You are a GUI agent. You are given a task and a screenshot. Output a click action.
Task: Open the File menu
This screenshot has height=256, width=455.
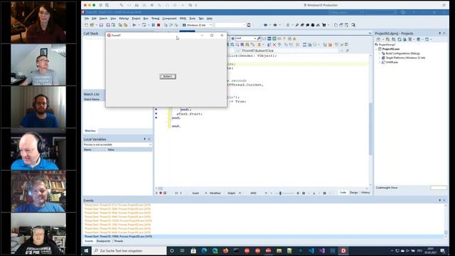pyautogui.click(x=87, y=18)
